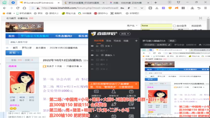The height and width of the screenshot is (118, 210).
Task: Select 我的场景 scene tab
Action: pyautogui.click(x=99, y=41)
